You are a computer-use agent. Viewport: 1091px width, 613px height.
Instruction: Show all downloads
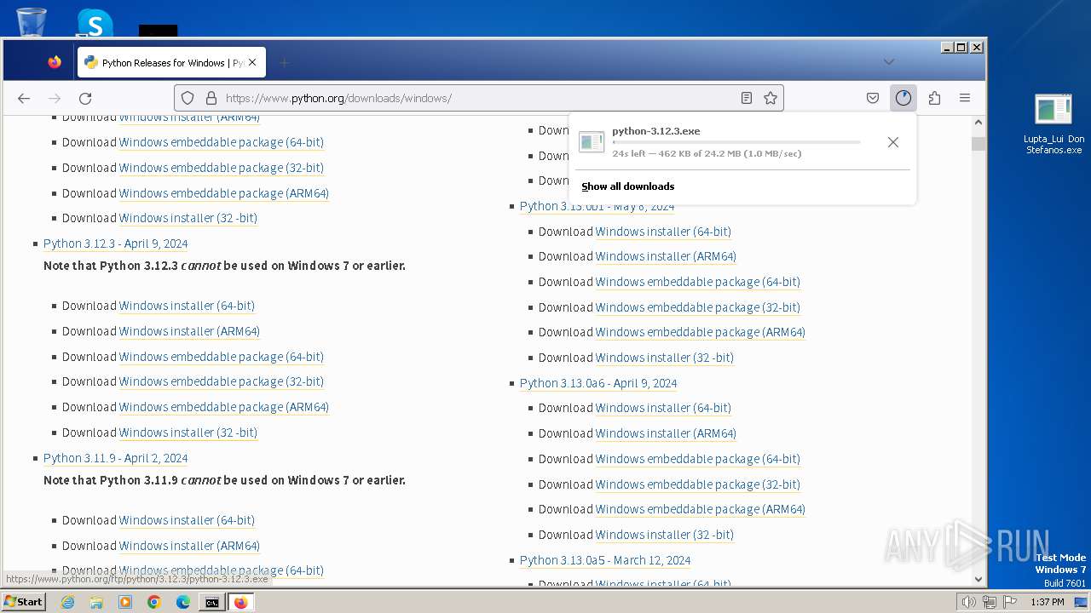coord(628,186)
